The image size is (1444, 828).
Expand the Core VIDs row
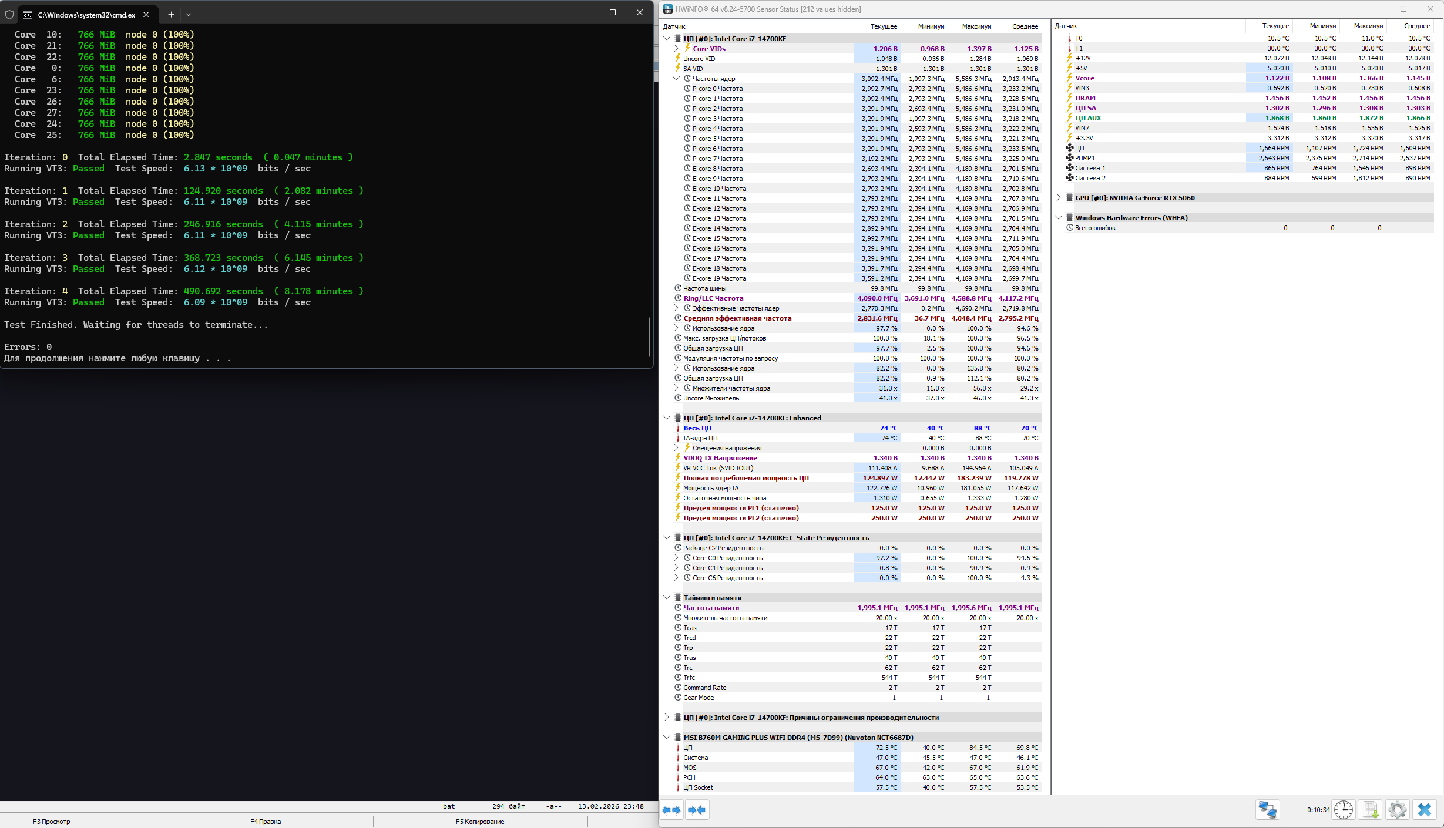click(x=676, y=49)
